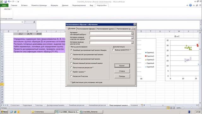Zoom out using the minus button
The width and height of the screenshot is (202, 114).
tap(183, 108)
